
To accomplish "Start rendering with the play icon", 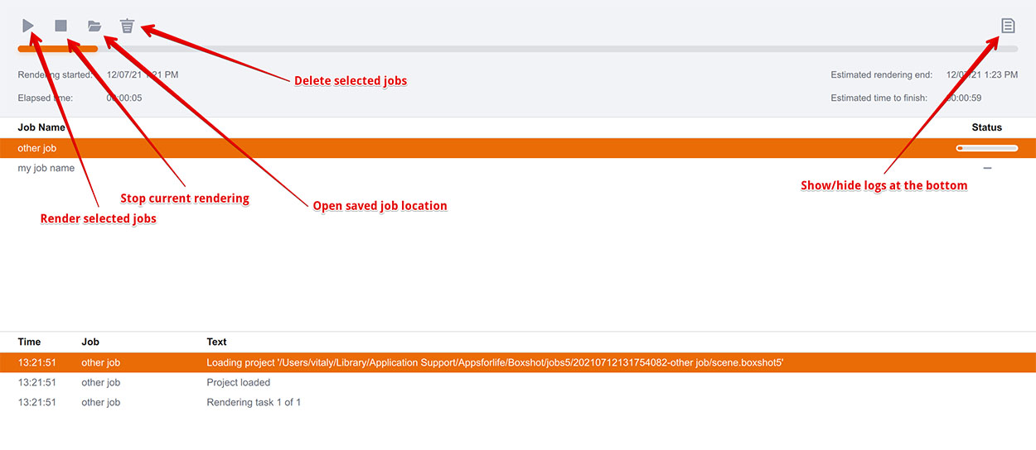I will (28, 26).
